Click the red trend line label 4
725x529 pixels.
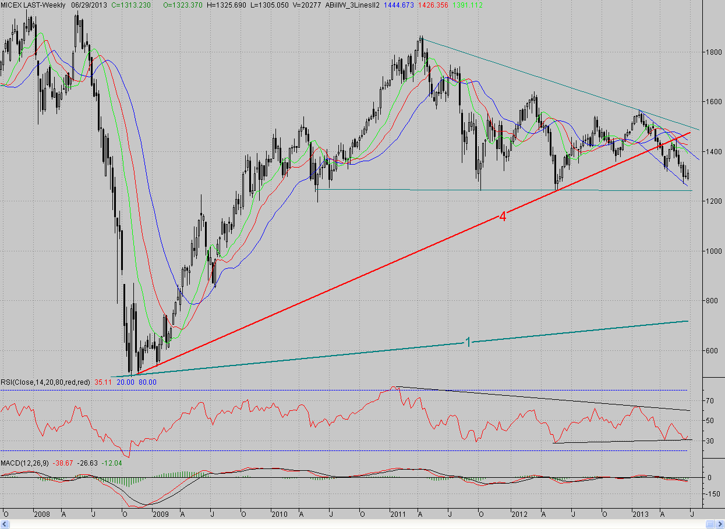503,216
